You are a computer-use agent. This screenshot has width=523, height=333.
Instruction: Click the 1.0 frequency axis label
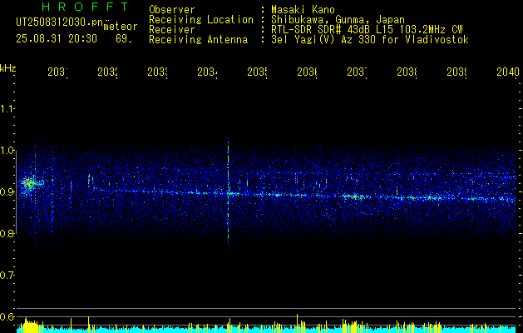click(x=7, y=151)
